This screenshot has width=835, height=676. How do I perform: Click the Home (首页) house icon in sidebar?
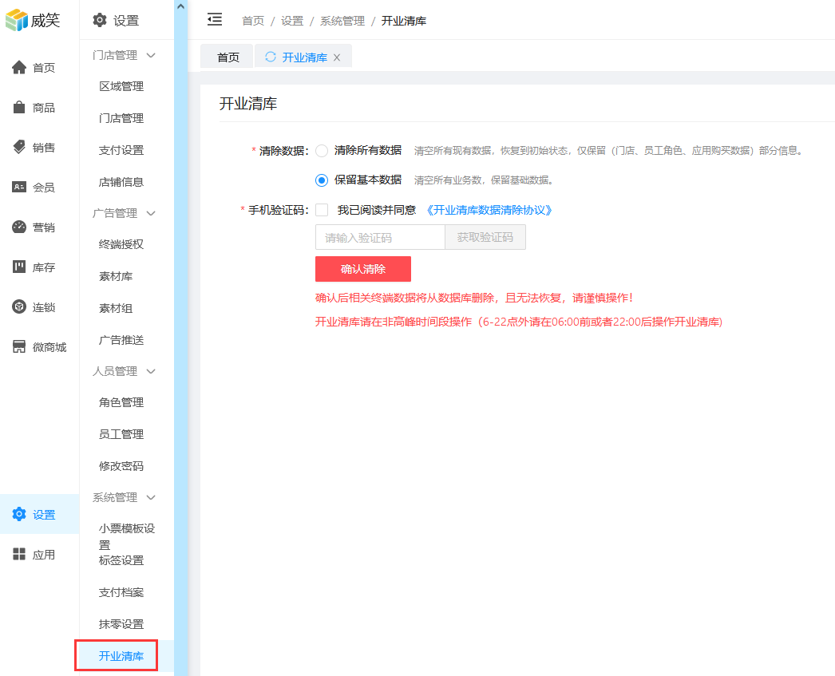[19, 68]
